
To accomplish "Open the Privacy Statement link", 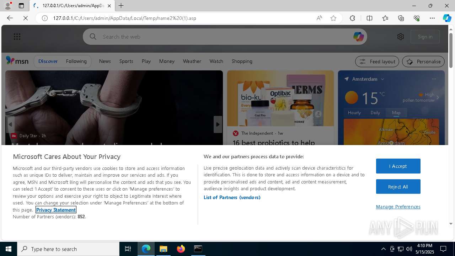I will [x=56, y=210].
